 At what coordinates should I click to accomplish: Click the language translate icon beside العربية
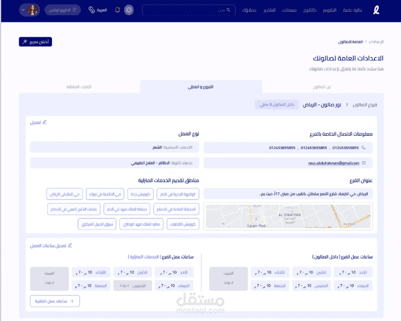92,10
